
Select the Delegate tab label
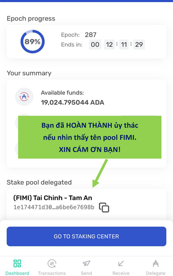point(155,273)
